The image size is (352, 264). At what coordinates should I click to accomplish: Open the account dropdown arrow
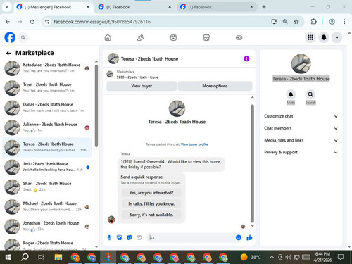(337, 37)
